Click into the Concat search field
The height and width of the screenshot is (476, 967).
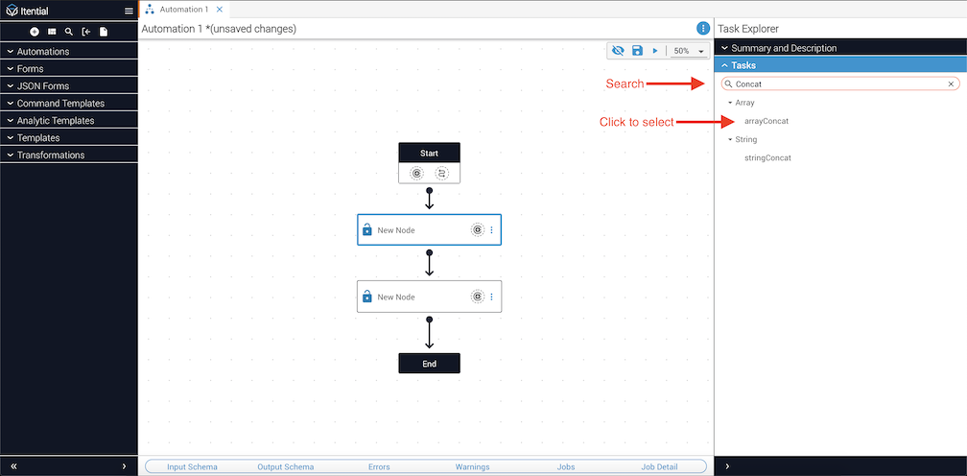tap(840, 83)
